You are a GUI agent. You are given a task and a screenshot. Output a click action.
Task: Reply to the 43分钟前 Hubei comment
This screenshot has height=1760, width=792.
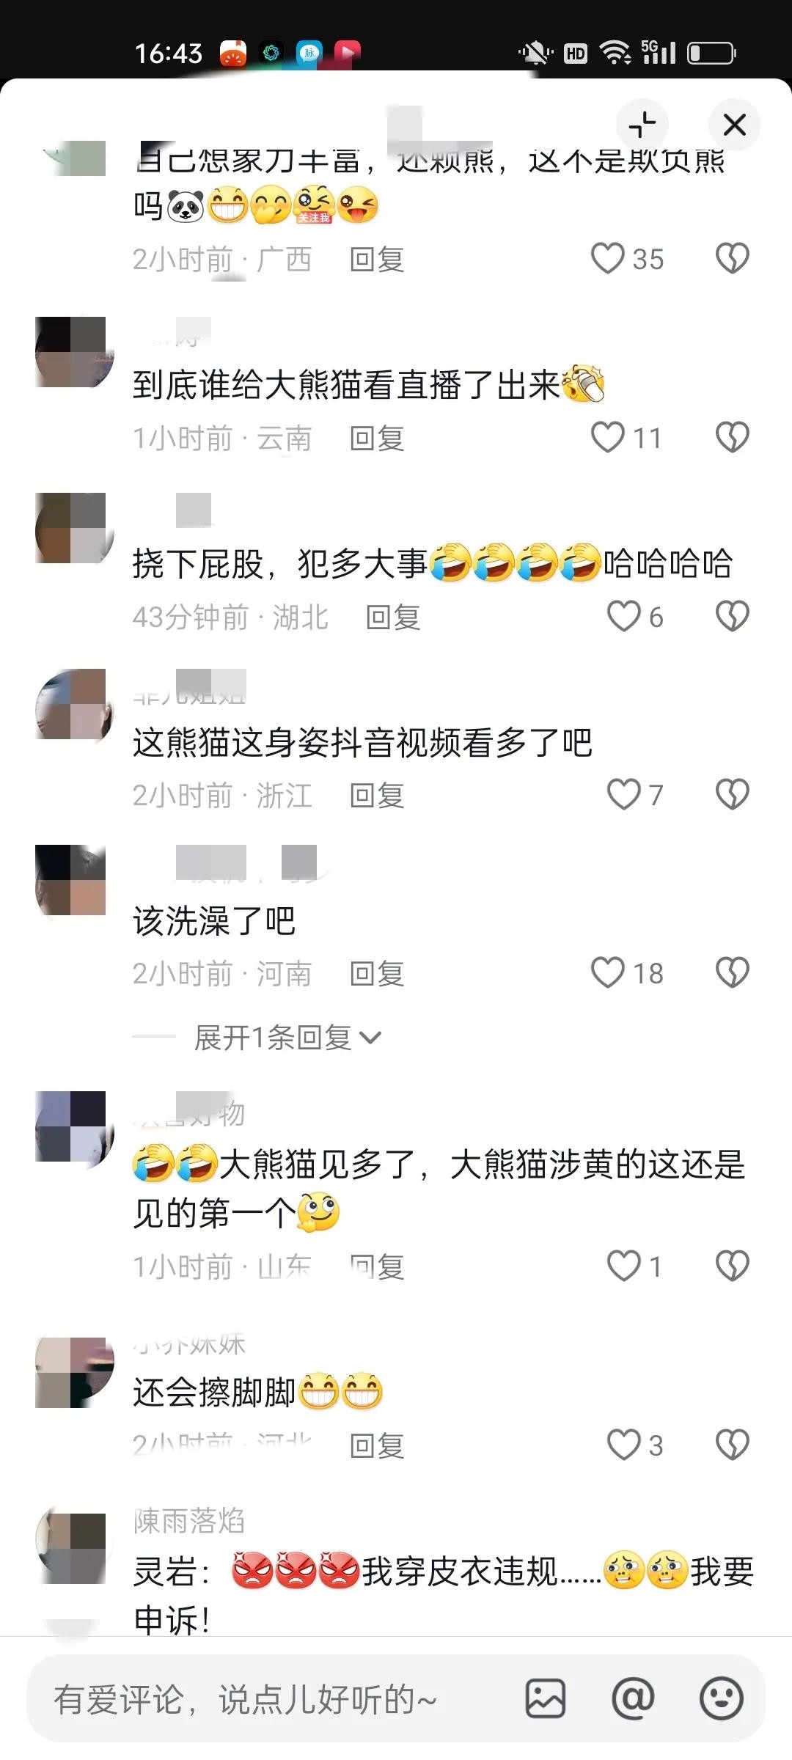[x=393, y=617]
